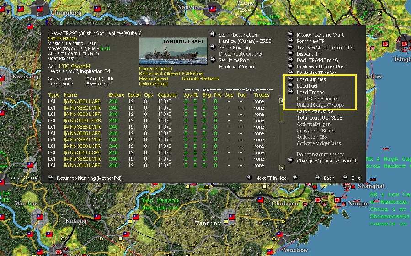Choose the Load Troops option

pos(310,92)
